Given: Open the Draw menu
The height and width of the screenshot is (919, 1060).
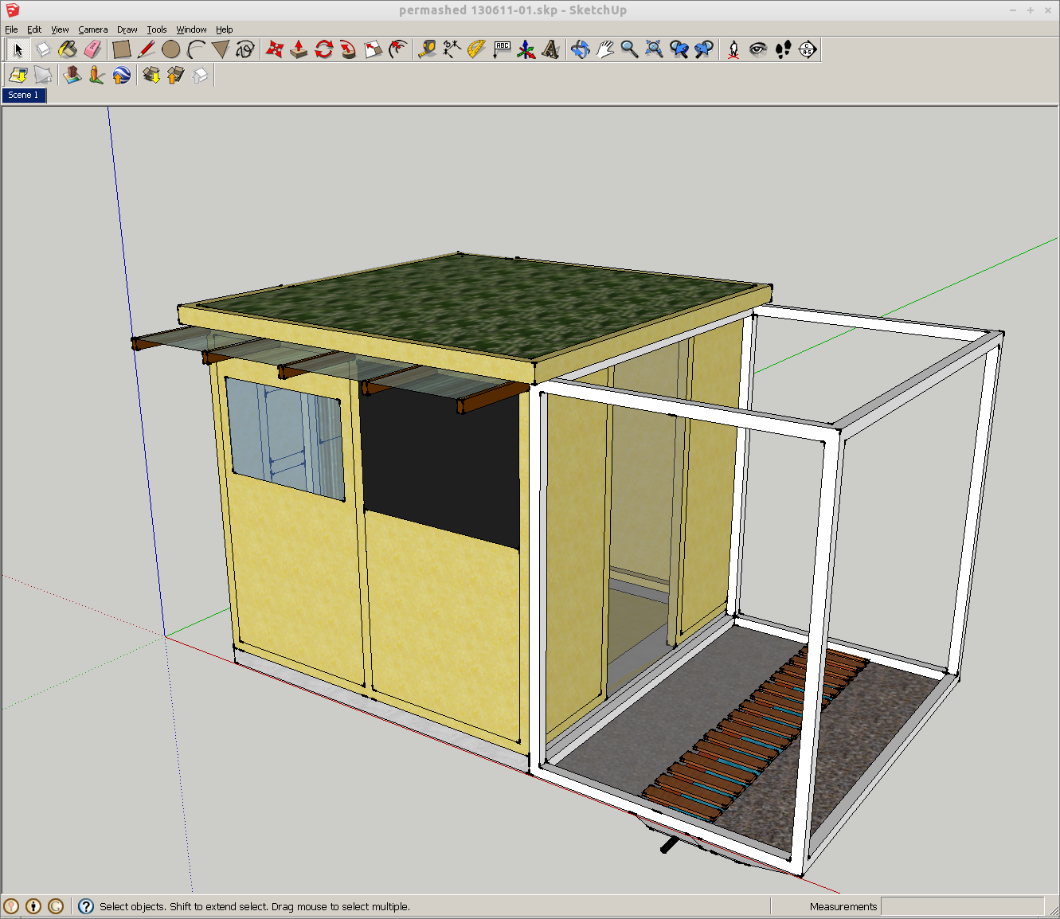Looking at the screenshot, I should 127,29.
